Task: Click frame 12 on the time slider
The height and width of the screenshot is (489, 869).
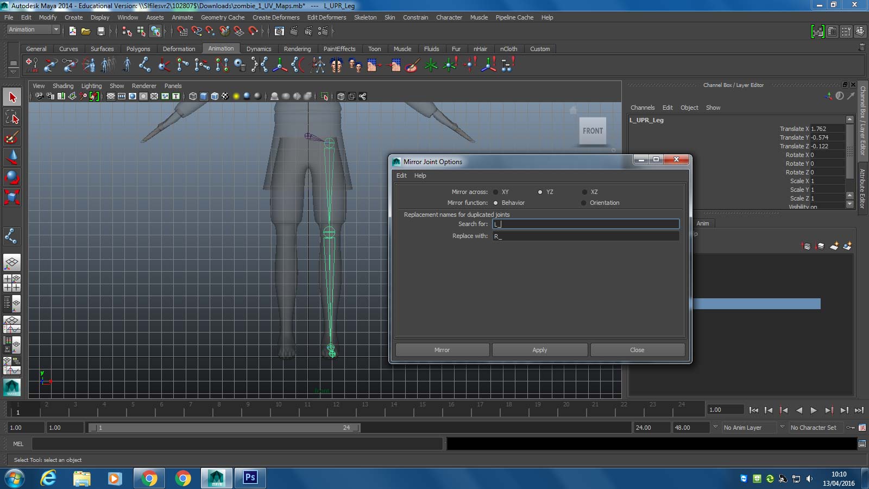Action: pos(336,408)
